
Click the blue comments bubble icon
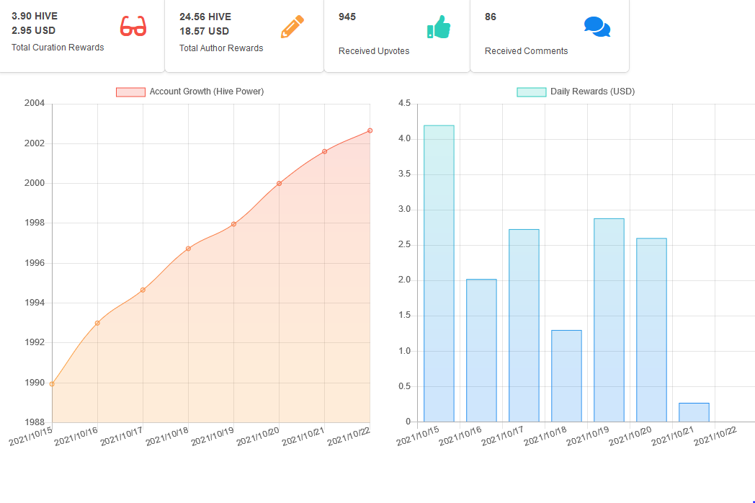[x=597, y=27]
